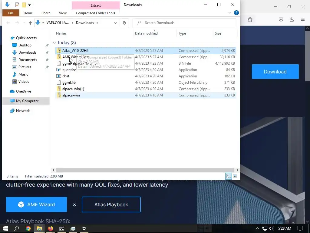The height and width of the screenshot is (233, 310).
Task: Click the New folder quick access icon
Action: pos(24,5)
